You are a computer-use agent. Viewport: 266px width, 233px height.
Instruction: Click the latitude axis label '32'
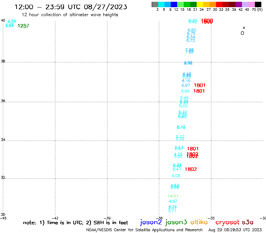[3, 177]
